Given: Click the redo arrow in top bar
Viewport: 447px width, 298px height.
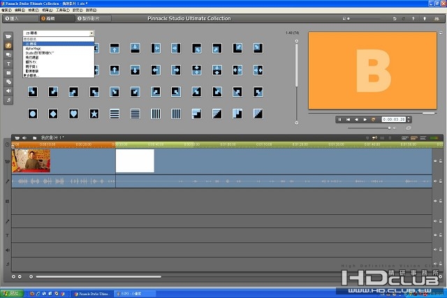Looking at the screenshot, I should [404, 19].
